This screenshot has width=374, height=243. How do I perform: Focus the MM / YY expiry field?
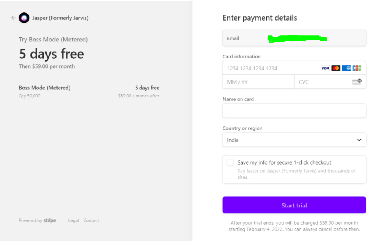tap(258, 82)
